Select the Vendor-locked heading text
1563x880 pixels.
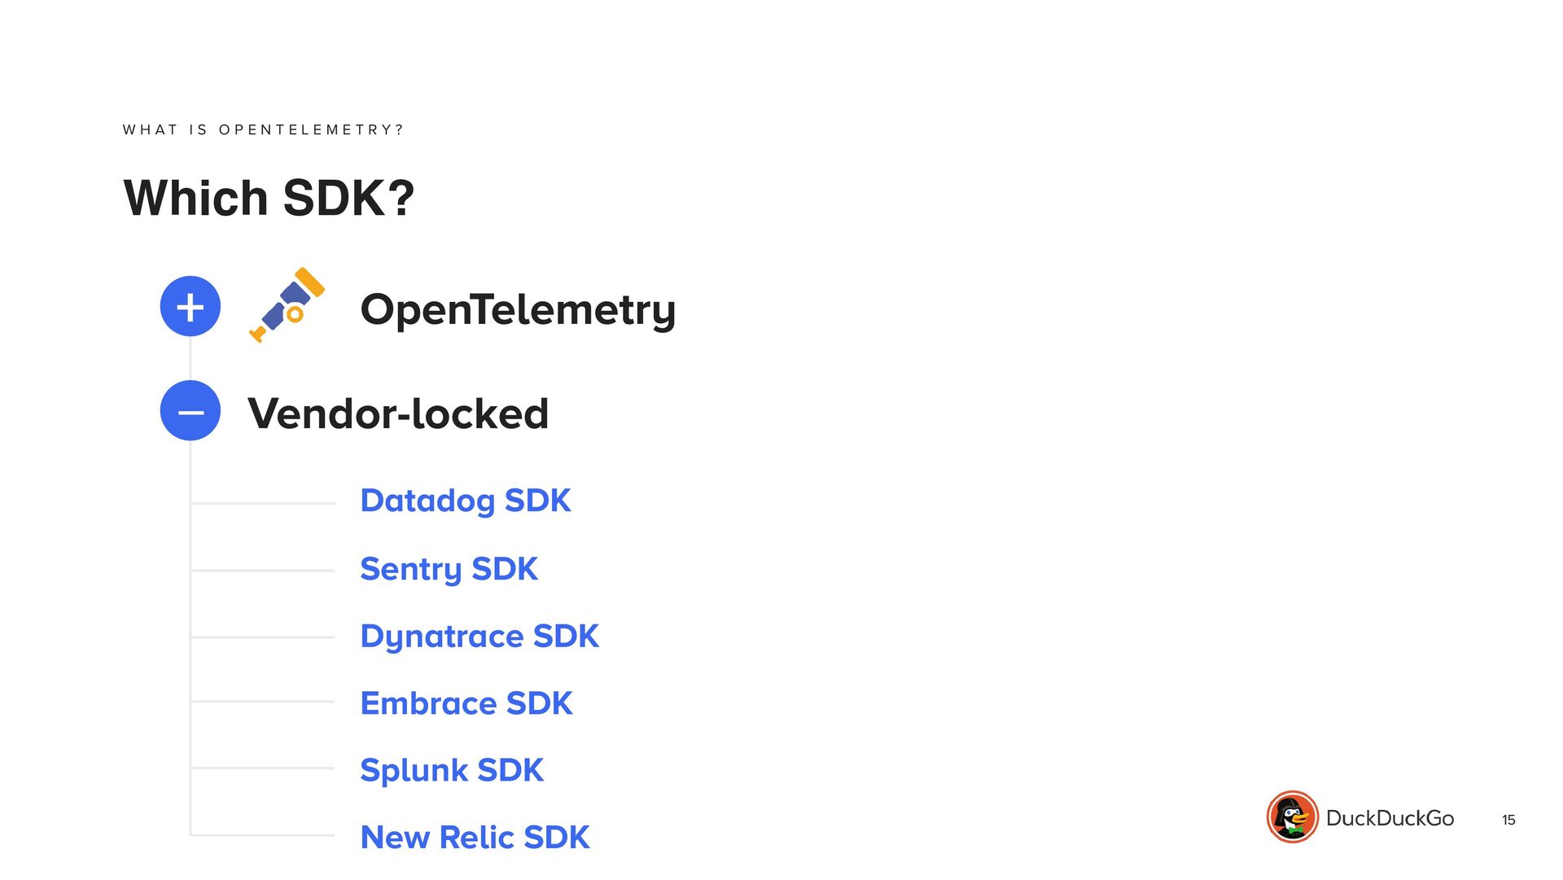398,414
